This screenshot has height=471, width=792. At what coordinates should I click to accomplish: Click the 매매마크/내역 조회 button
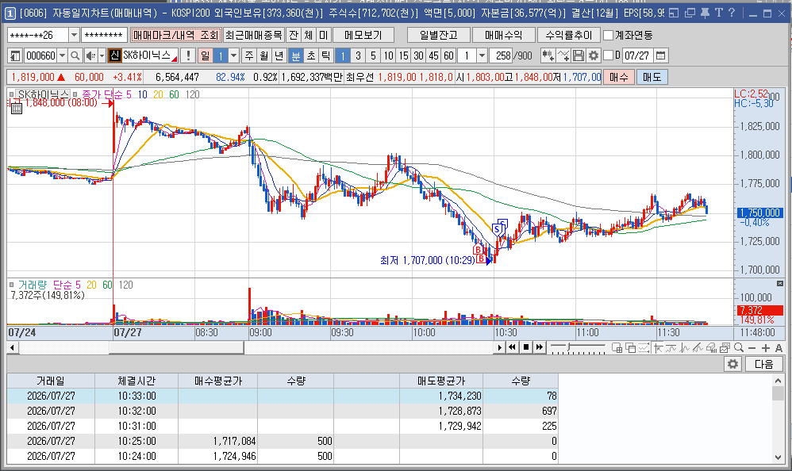pyautogui.click(x=175, y=35)
